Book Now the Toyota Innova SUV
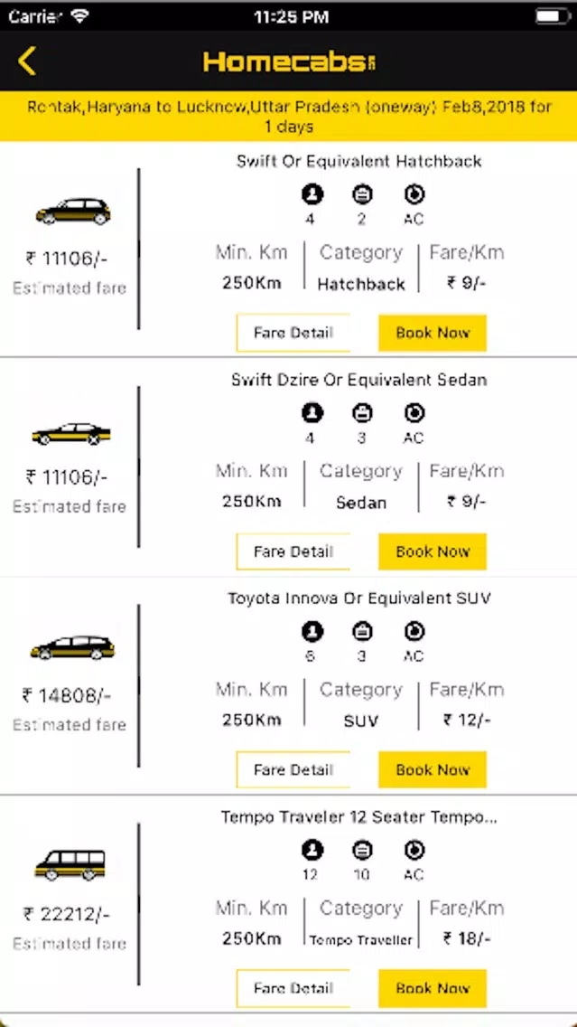 (433, 769)
